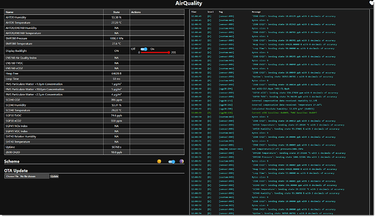Click the 396 ppm SCD40 CO2 value
The image size is (376, 217).
pyautogui.click(x=117, y=100)
